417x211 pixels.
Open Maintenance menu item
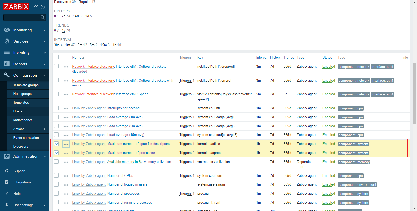coord(23,120)
